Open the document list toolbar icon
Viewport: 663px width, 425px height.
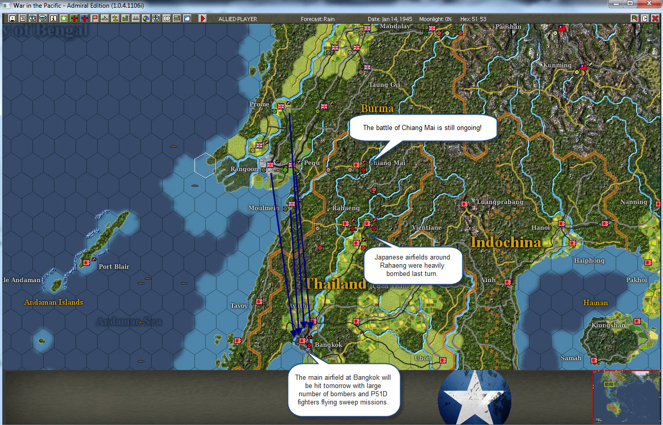pyautogui.click(x=23, y=19)
